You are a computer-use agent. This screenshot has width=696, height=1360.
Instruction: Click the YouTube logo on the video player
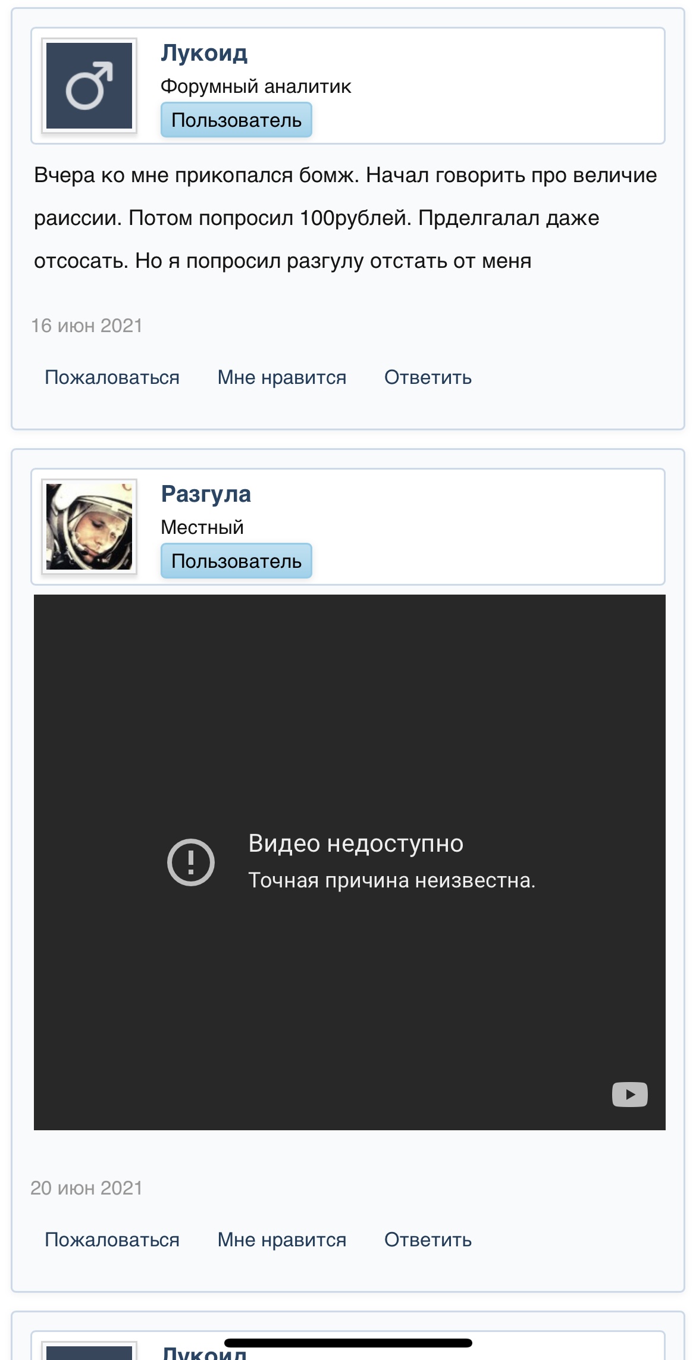[629, 1094]
